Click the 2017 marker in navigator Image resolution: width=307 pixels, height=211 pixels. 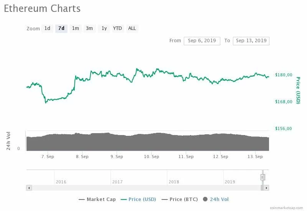117,182
